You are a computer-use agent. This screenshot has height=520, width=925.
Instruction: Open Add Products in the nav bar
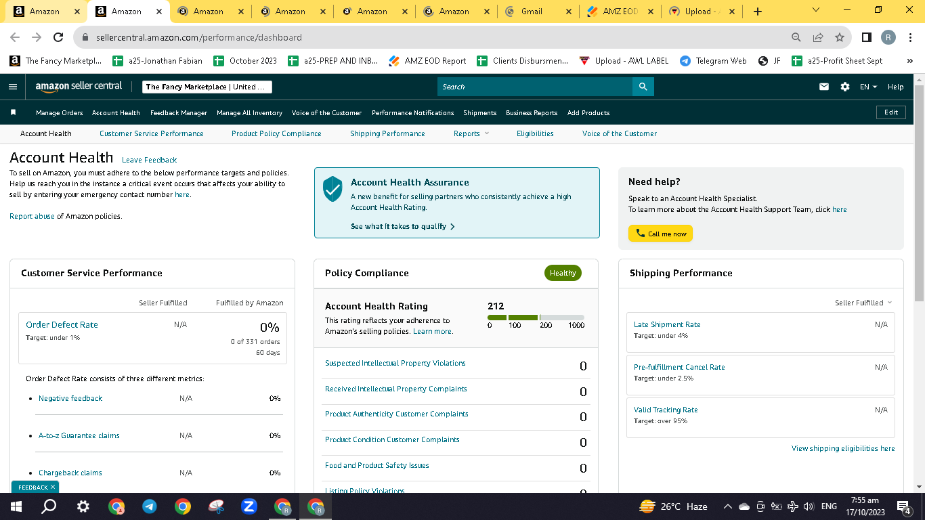[x=588, y=112]
